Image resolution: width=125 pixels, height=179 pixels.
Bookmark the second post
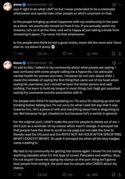click(x=113, y=175)
